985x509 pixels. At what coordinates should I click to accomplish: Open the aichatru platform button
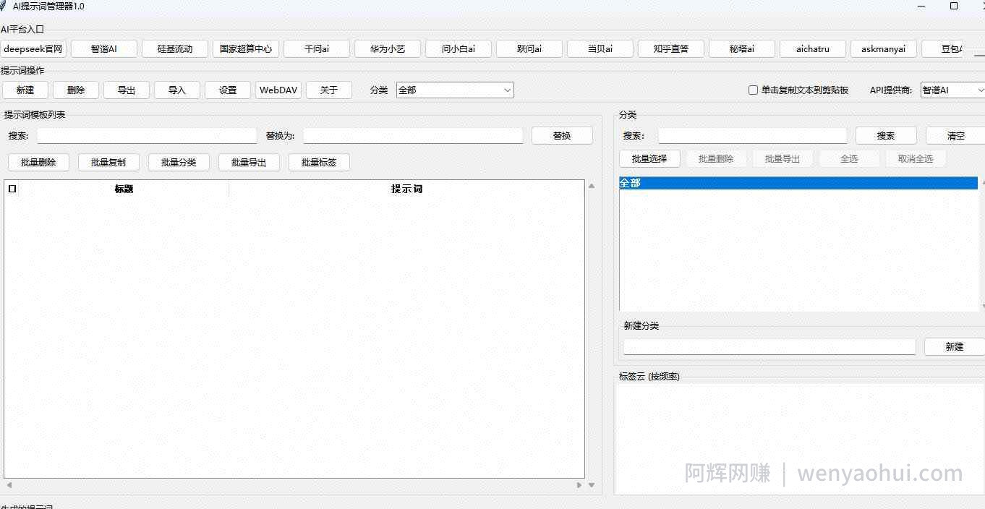pos(813,49)
